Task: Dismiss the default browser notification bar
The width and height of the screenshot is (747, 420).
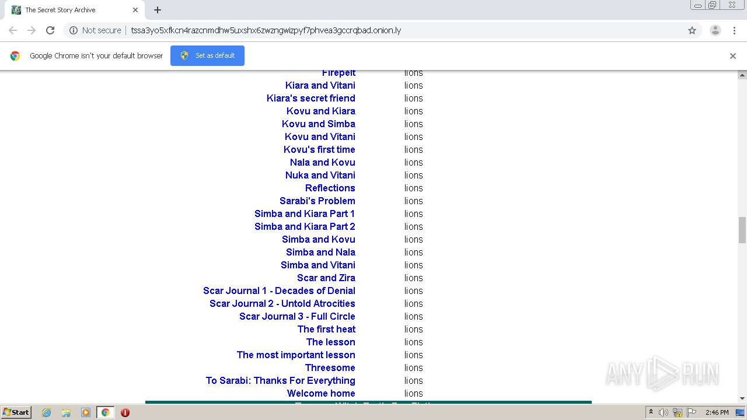Action: point(733,56)
